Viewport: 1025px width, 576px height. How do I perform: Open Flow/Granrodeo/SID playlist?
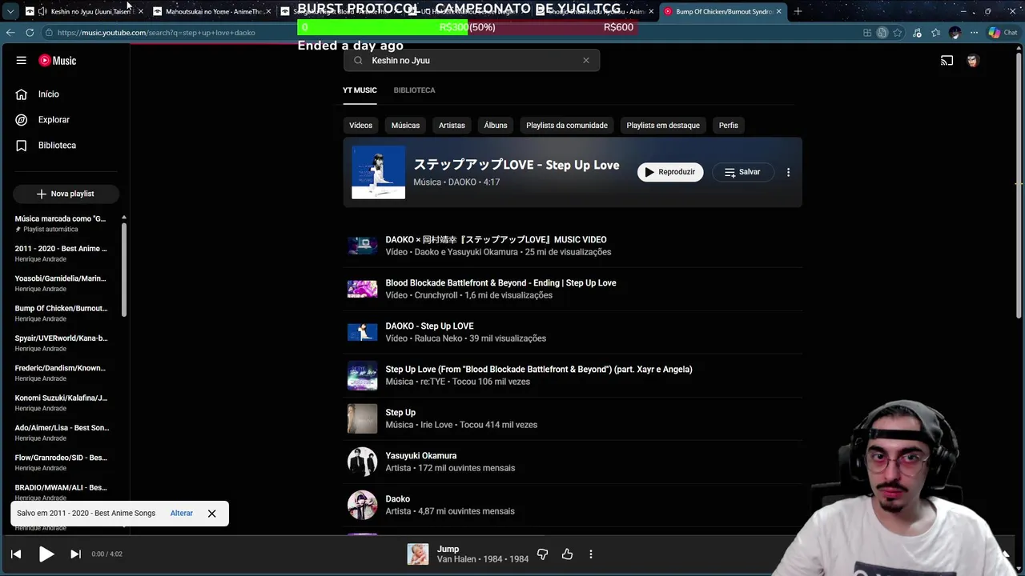(x=61, y=462)
